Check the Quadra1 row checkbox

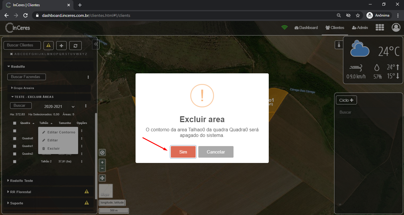(x=15, y=146)
